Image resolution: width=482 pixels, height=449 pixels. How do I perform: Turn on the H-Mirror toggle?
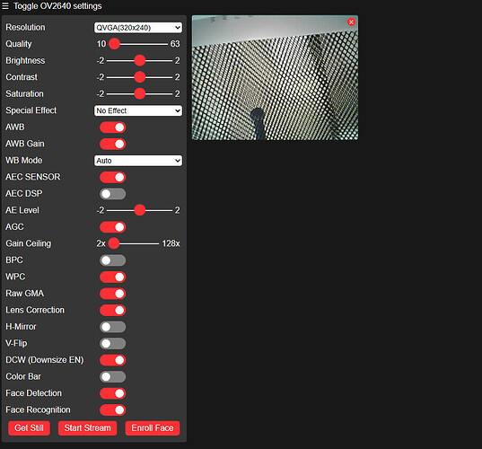pyautogui.click(x=112, y=327)
